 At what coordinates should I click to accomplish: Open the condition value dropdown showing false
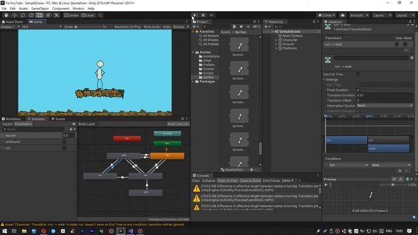click(391, 165)
